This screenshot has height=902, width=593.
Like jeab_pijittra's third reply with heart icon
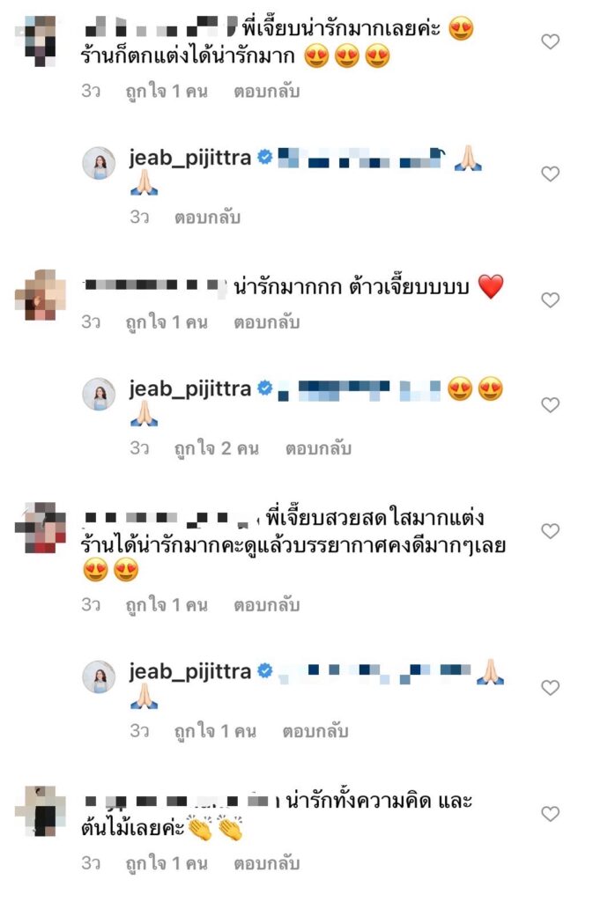point(551,687)
